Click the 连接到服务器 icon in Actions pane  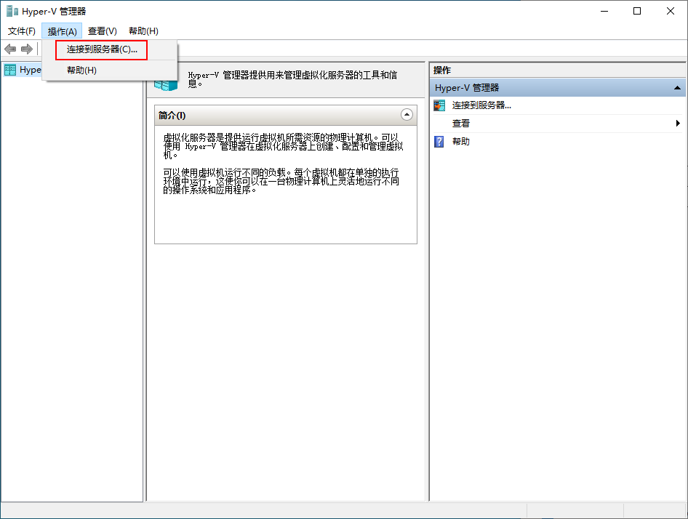(x=439, y=105)
